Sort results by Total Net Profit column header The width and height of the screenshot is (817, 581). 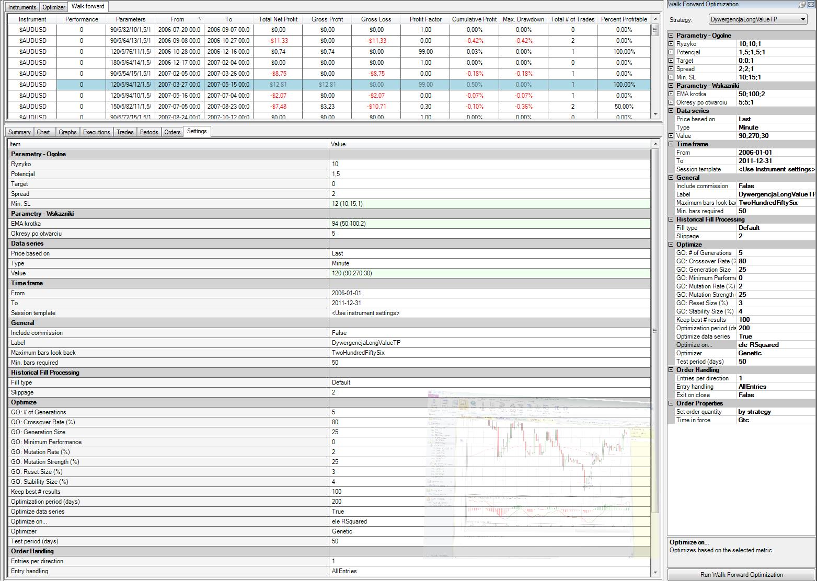[x=278, y=19]
